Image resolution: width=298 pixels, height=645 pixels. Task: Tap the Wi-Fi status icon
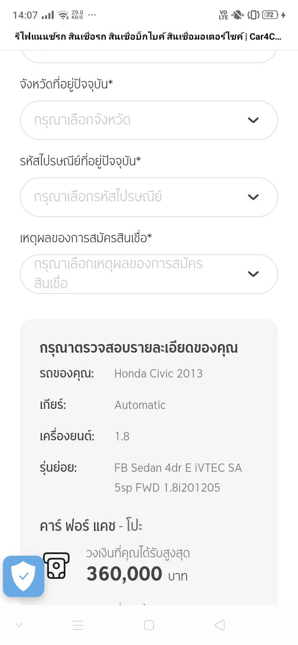coord(63,15)
